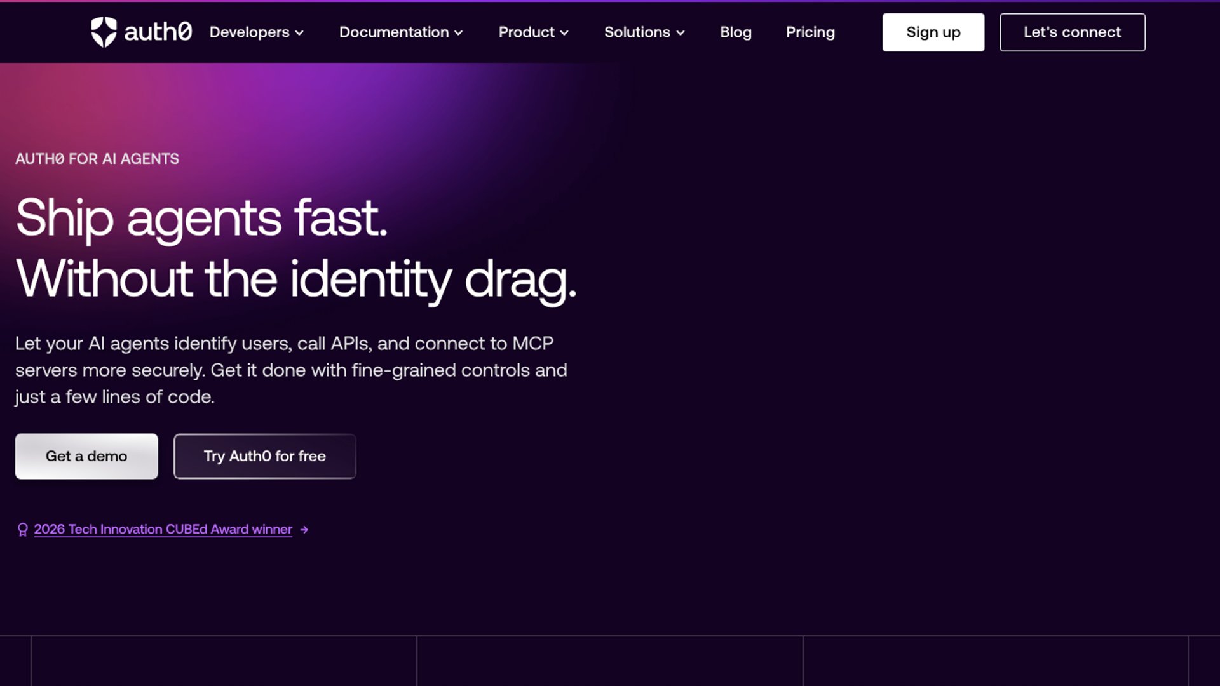Click the 'AUTH0 FOR AI AGENTS' label
Viewport: 1220px width, 686px height.
[x=97, y=159]
